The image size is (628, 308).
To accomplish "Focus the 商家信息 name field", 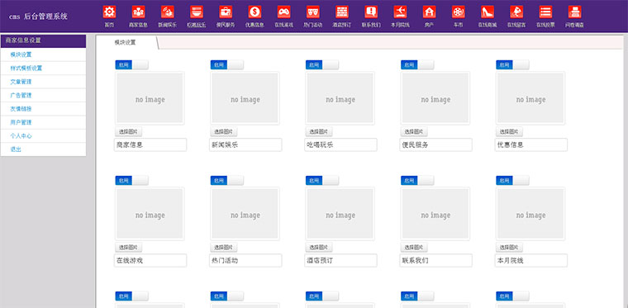I will pos(150,145).
